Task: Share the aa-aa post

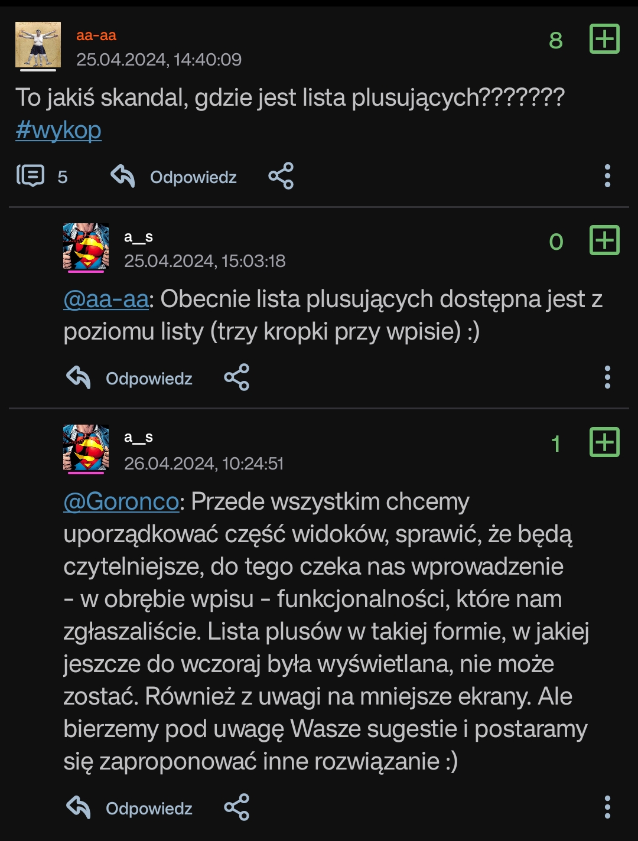Action: pos(281,176)
